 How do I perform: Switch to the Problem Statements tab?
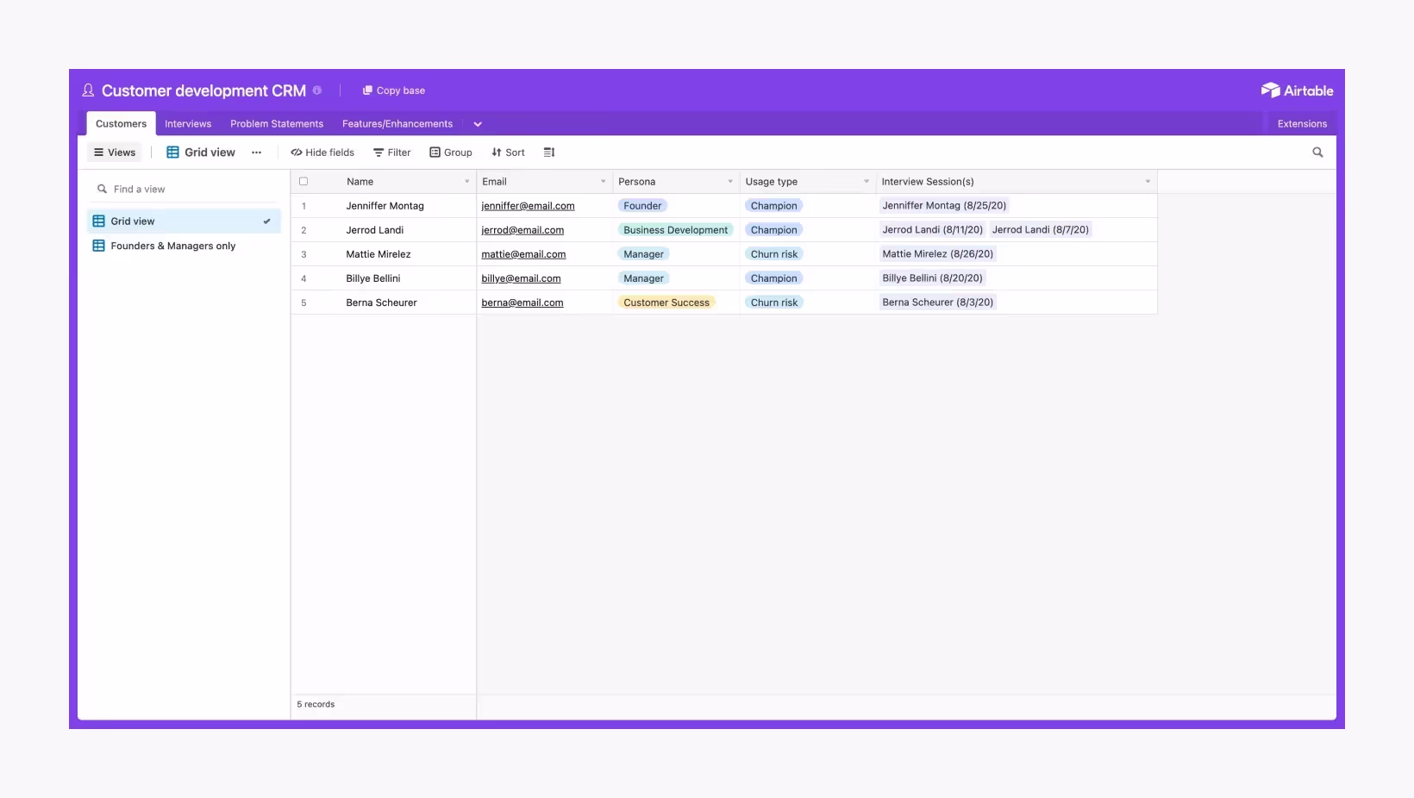(x=277, y=124)
